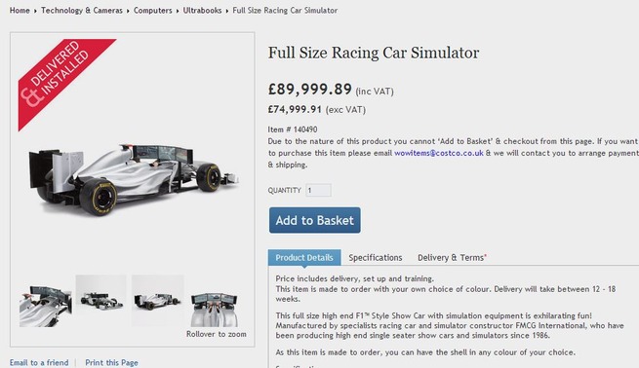Navigate to the Ultrabooks breadcrumb
The height and width of the screenshot is (368, 639).
pos(202,10)
